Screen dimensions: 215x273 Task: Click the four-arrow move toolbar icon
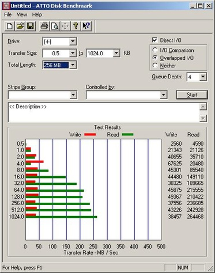(65, 26)
